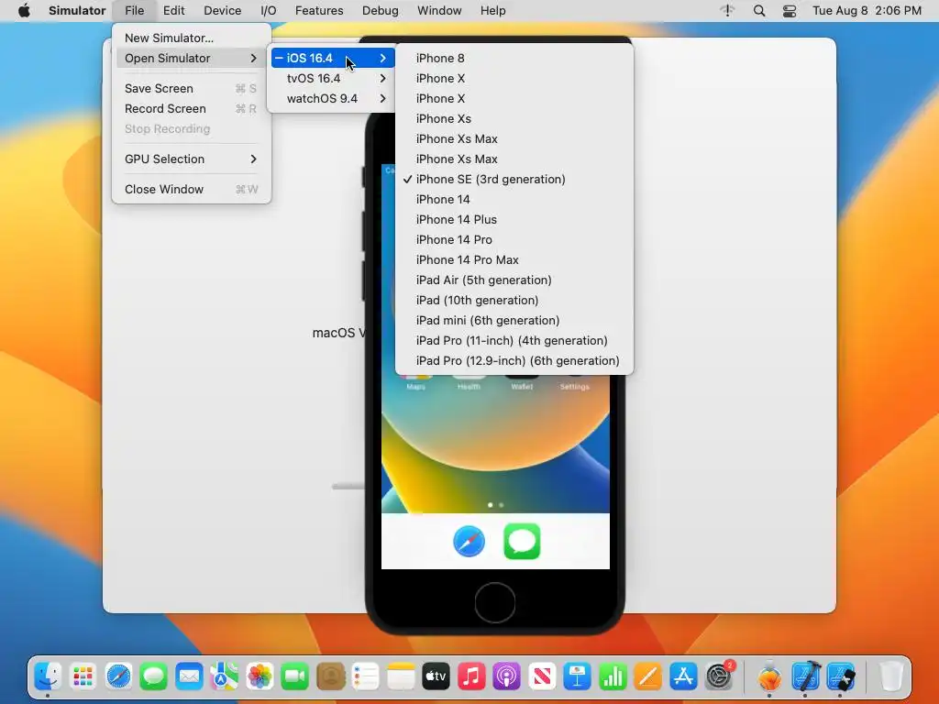Image resolution: width=939 pixels, height=704 pixels.
Task: Select iPhone 14 Pro simulator
Action: 514,239
